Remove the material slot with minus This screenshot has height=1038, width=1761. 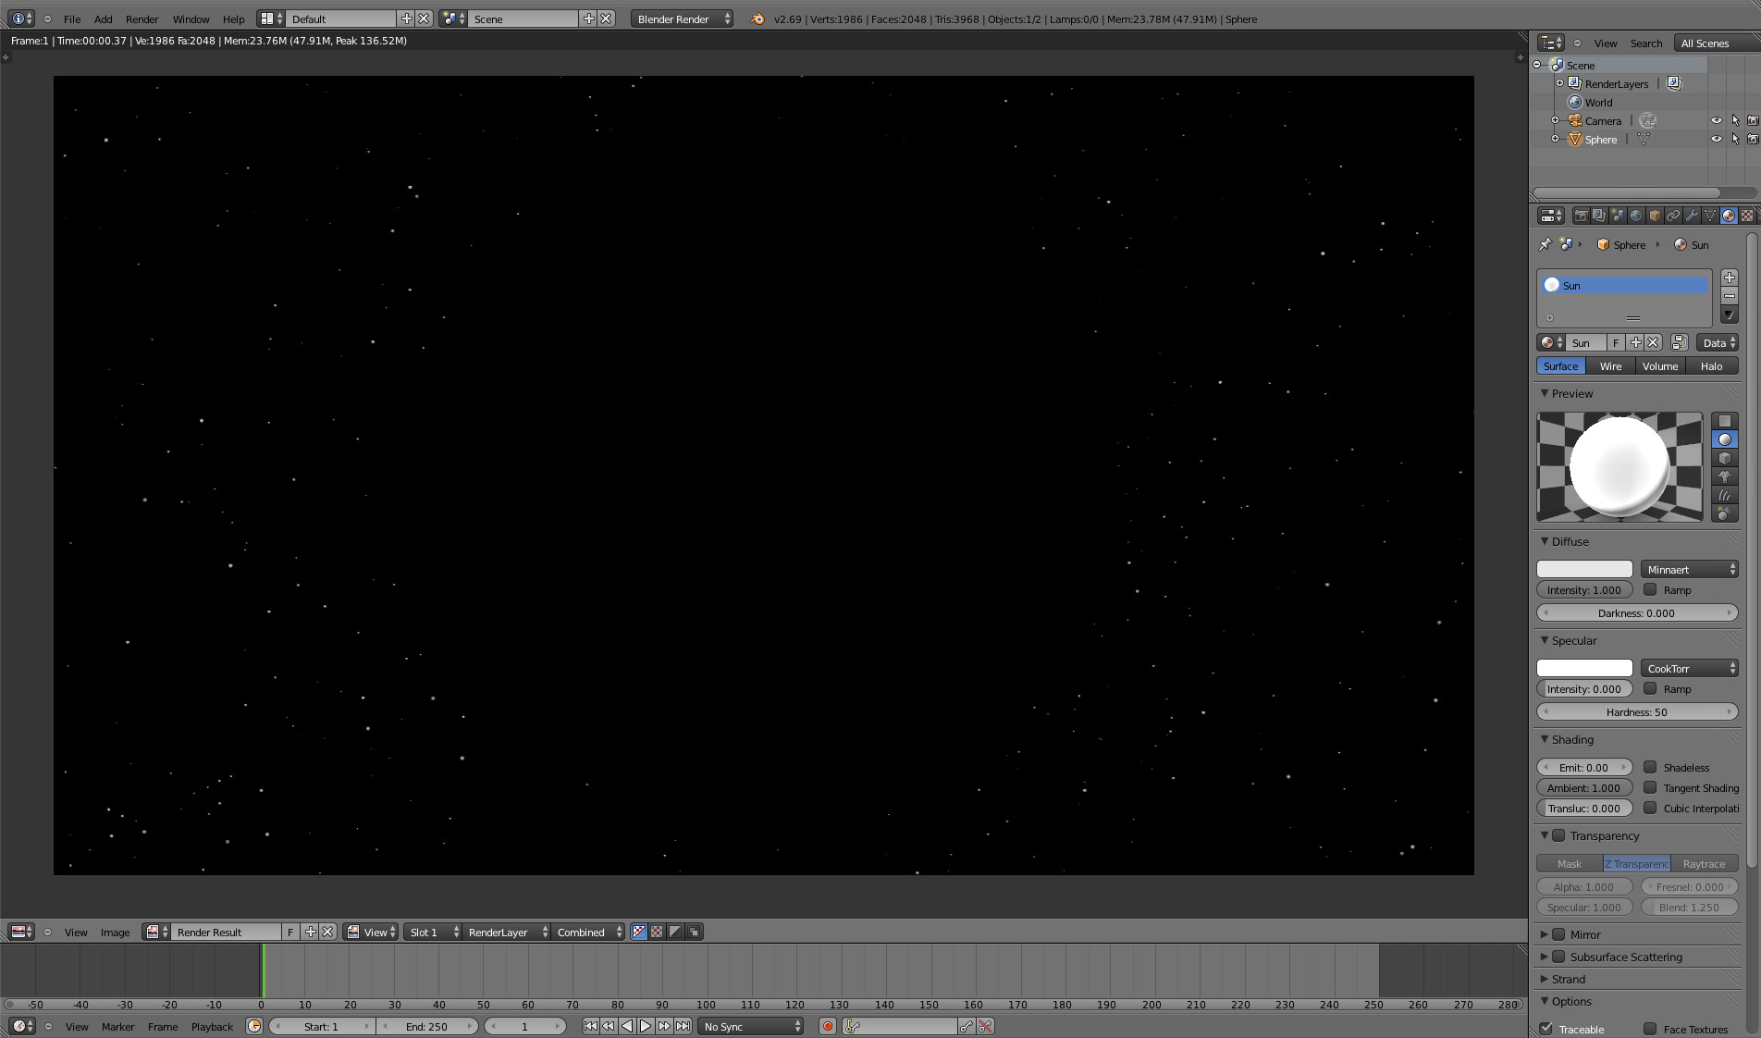coord(1730,296)
